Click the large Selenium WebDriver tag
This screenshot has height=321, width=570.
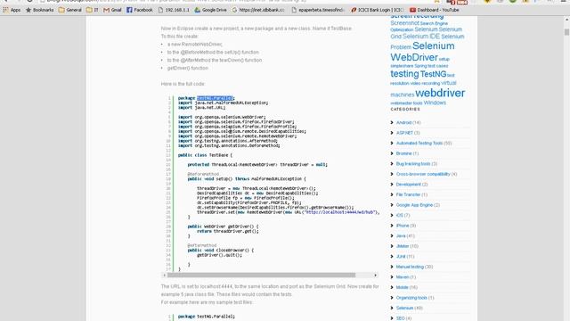coord(422,52)
